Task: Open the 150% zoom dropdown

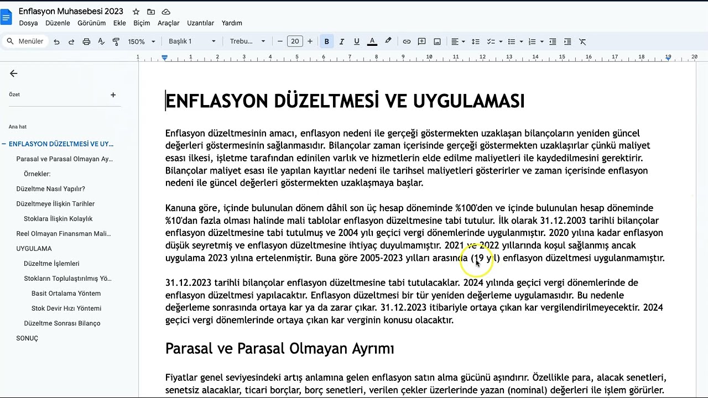Action: click(142, 41)
